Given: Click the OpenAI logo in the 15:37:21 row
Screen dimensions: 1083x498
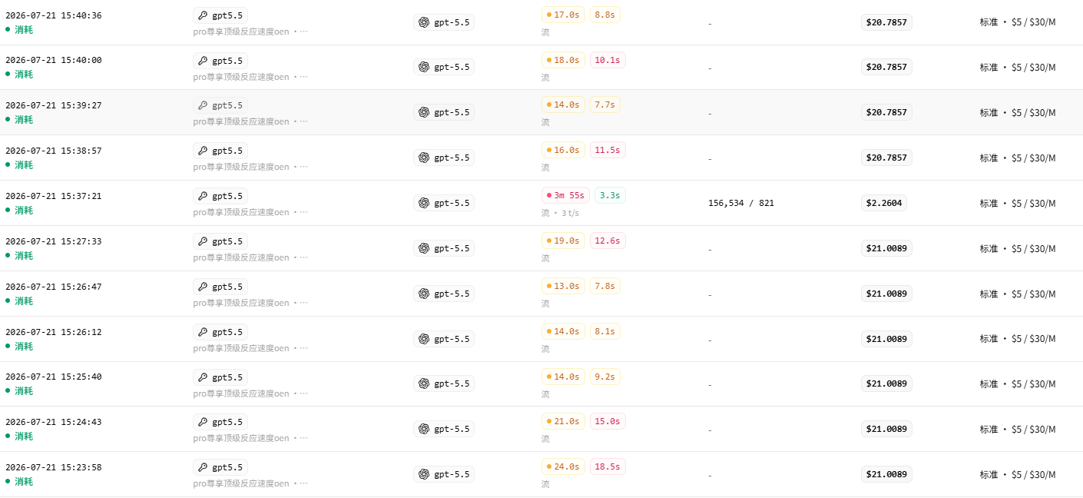Looking at the screenshot, I should [x=424, y=203].
